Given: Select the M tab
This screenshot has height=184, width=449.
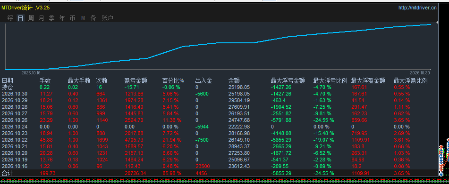Looking at the screenshot, I should [83, 18].
